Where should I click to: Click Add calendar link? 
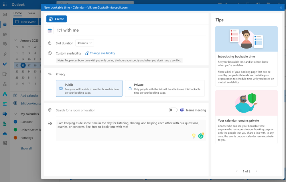(29, 95)
